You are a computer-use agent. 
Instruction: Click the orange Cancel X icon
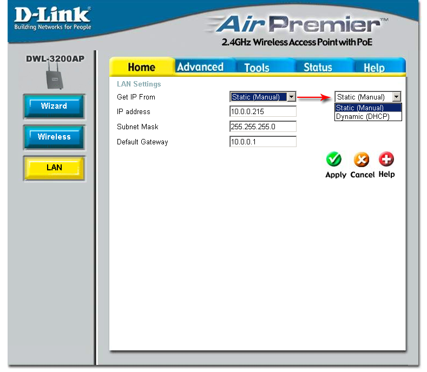click(x=362, y=160)
